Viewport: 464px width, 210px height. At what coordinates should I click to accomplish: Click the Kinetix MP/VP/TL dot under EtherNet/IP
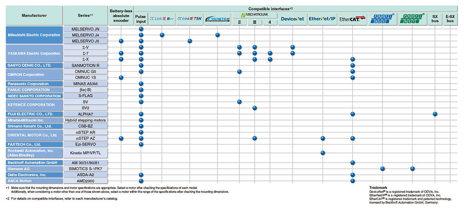point(323,153)
